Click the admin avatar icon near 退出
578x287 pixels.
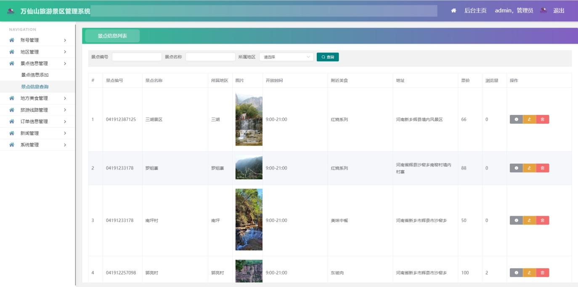[542, 10]
